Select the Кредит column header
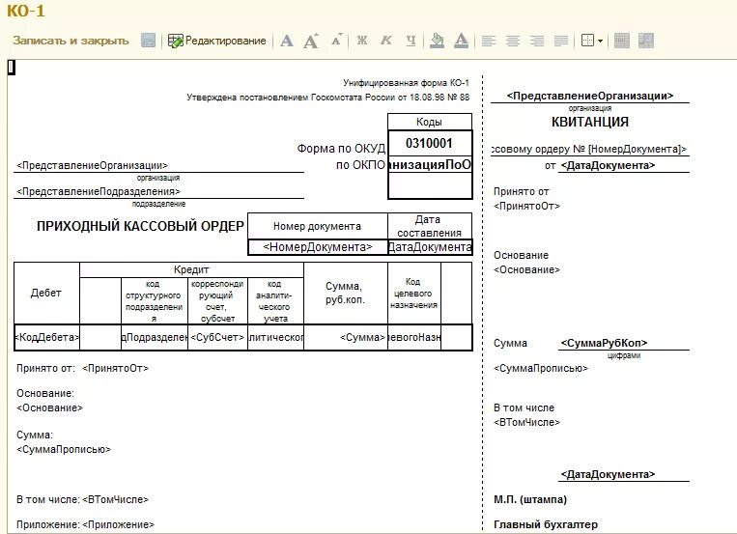Screen dimensions: 737x534 pos(192,269)
